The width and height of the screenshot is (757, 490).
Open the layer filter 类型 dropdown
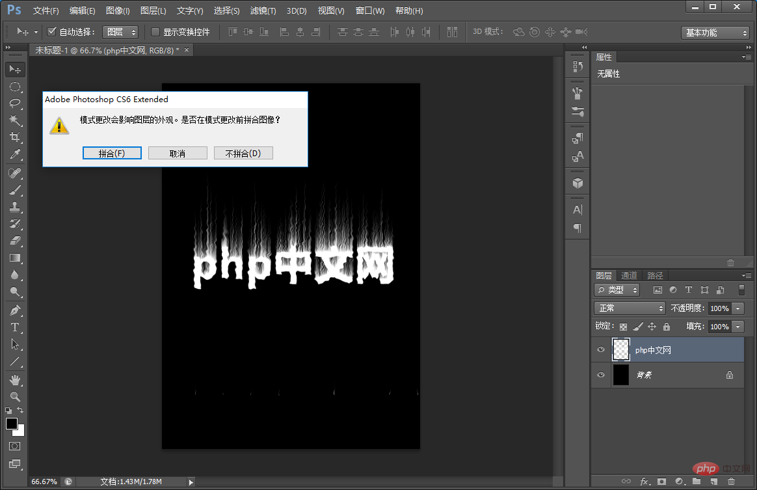[617, 290]
